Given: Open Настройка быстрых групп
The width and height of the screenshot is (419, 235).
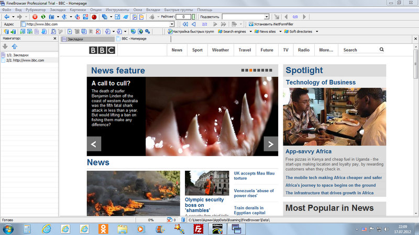Looking at the screenshot, I should pyautogui.click(x=191, y=31).
